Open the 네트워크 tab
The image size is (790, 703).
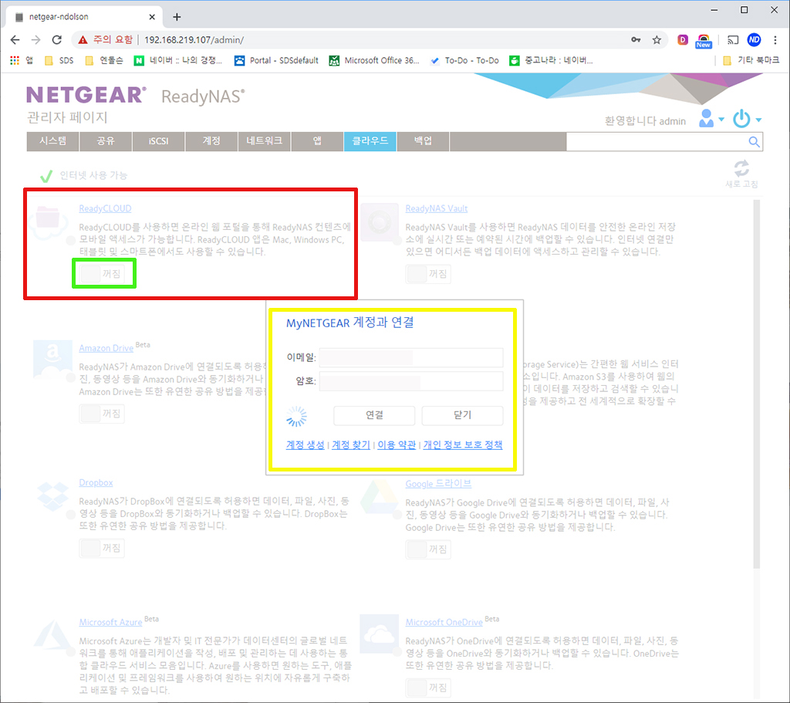[x=265, y=141]
